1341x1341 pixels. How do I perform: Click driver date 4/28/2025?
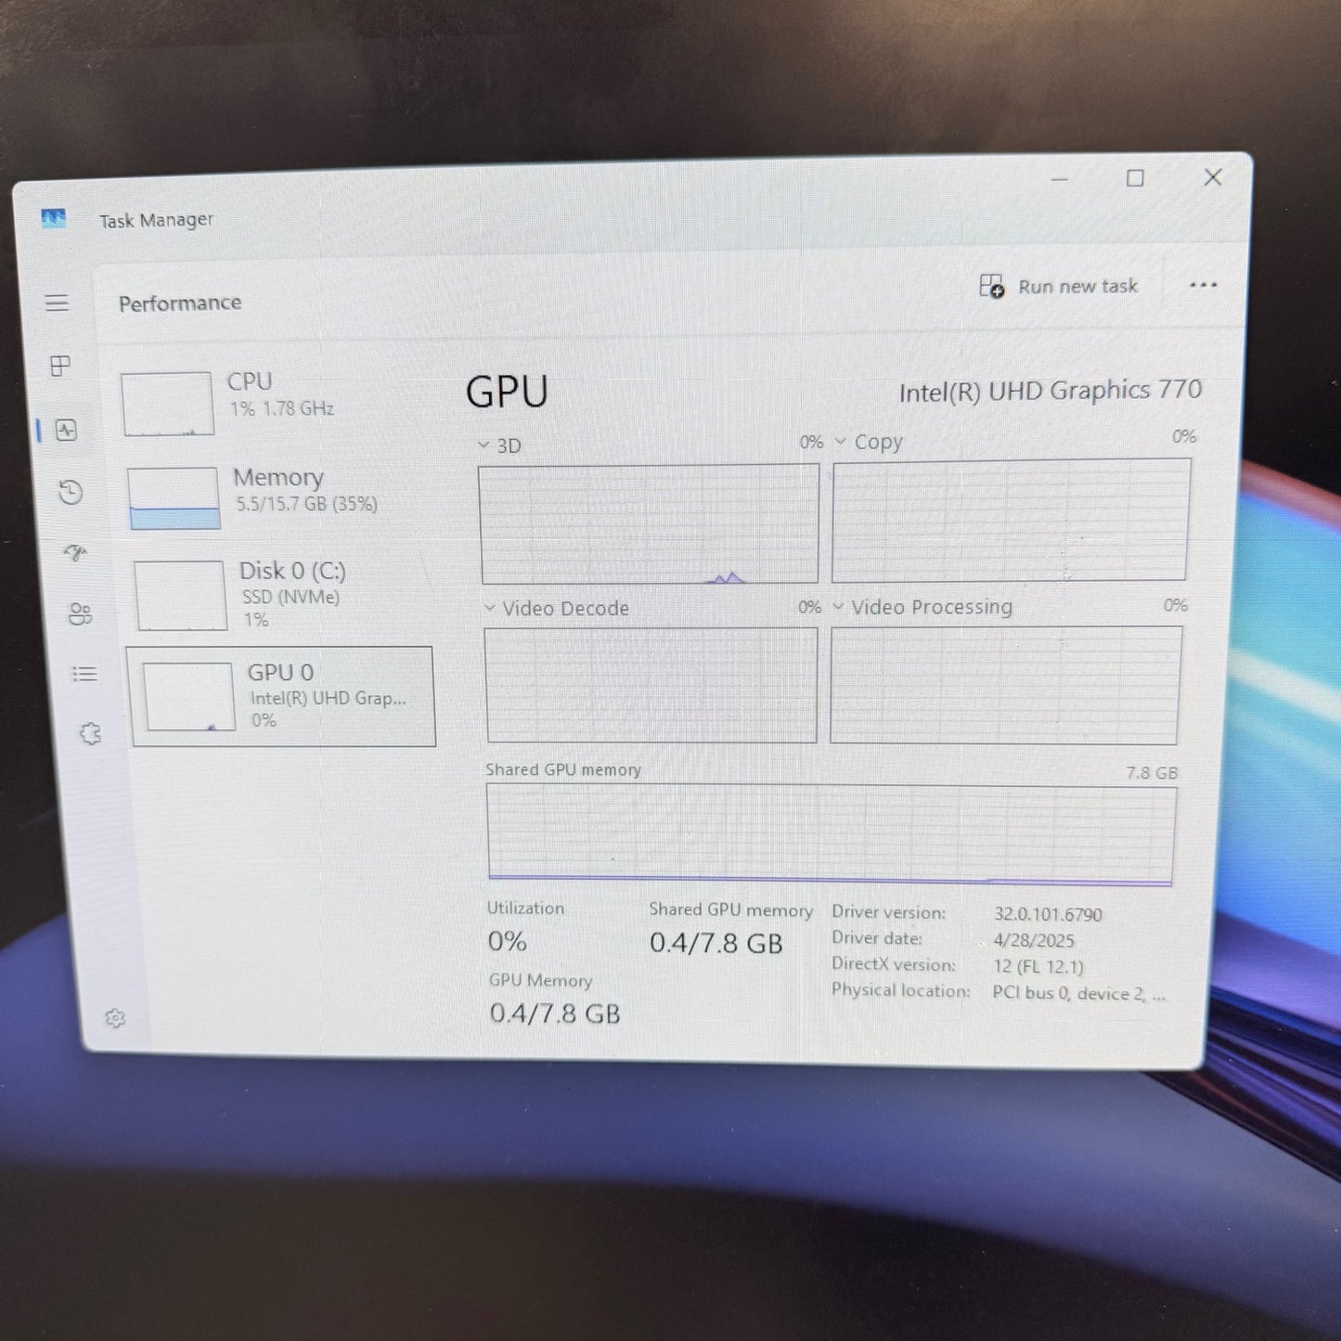[x=1034, y=940]
